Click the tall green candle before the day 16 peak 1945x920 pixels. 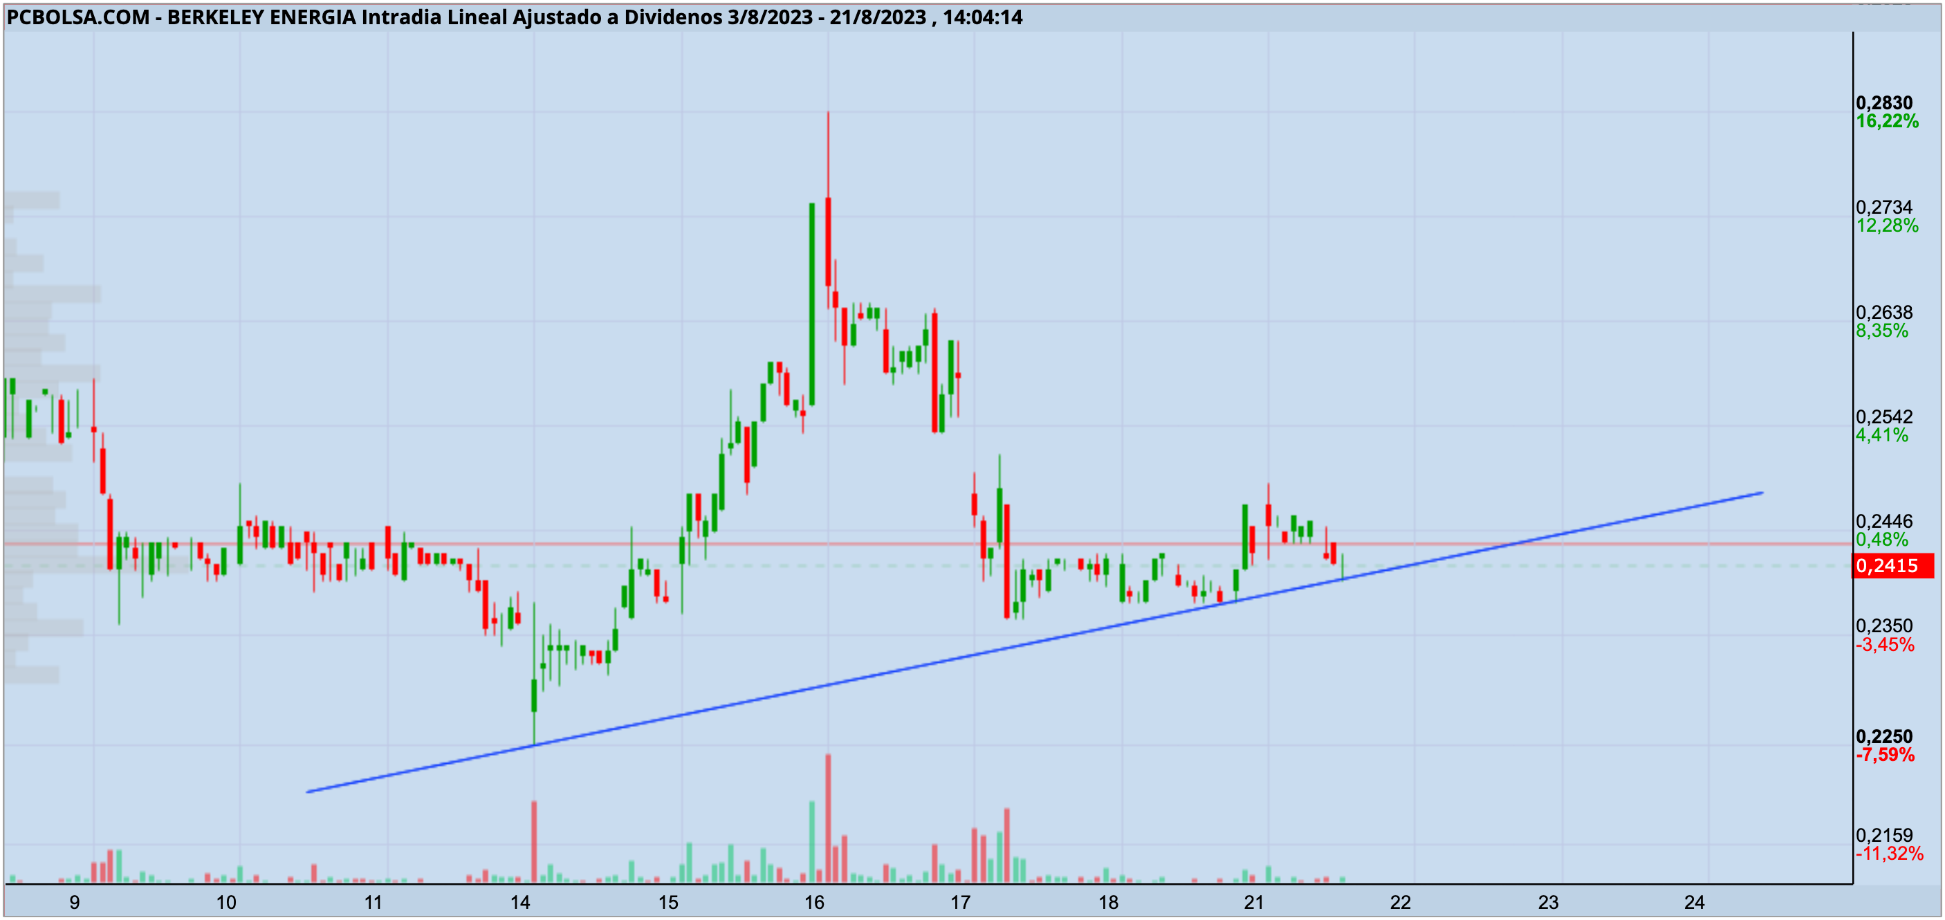tap(813, 304)
